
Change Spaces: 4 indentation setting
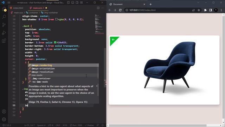click(x=41, y=125)
